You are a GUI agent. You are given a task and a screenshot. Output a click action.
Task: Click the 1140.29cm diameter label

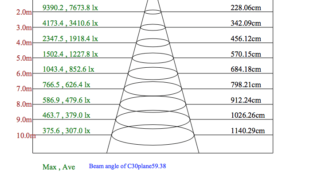(x=248, y=131)
